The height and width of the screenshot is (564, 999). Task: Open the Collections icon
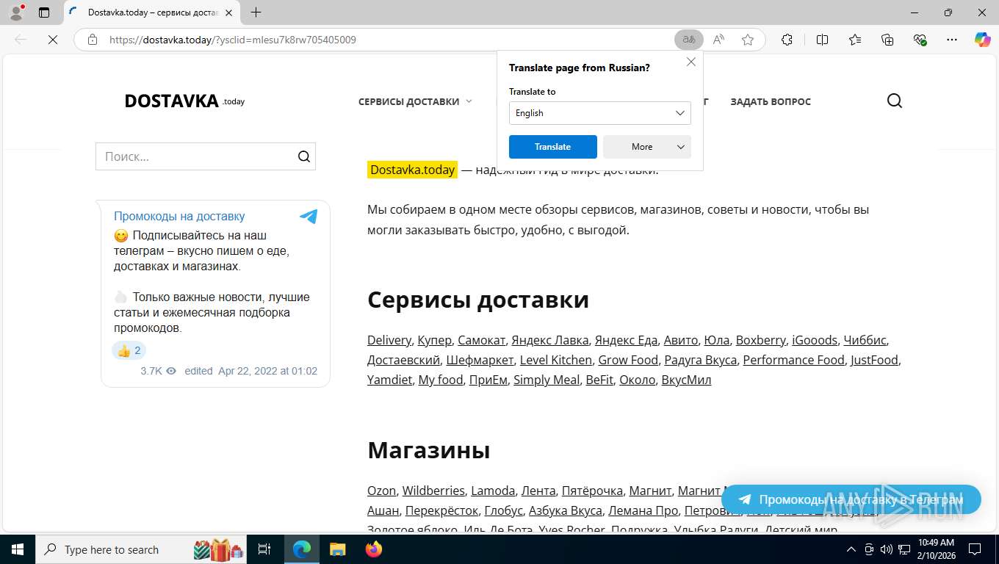tap(887, 40)
